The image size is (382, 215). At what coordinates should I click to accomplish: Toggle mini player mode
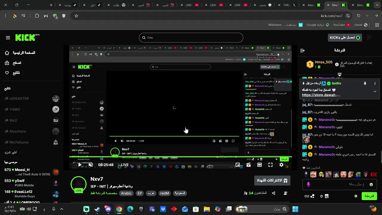click(x=238, y=165)
